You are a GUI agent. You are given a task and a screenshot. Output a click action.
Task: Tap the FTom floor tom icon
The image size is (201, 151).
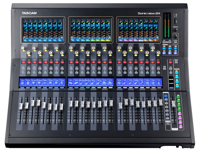(62, 84)
